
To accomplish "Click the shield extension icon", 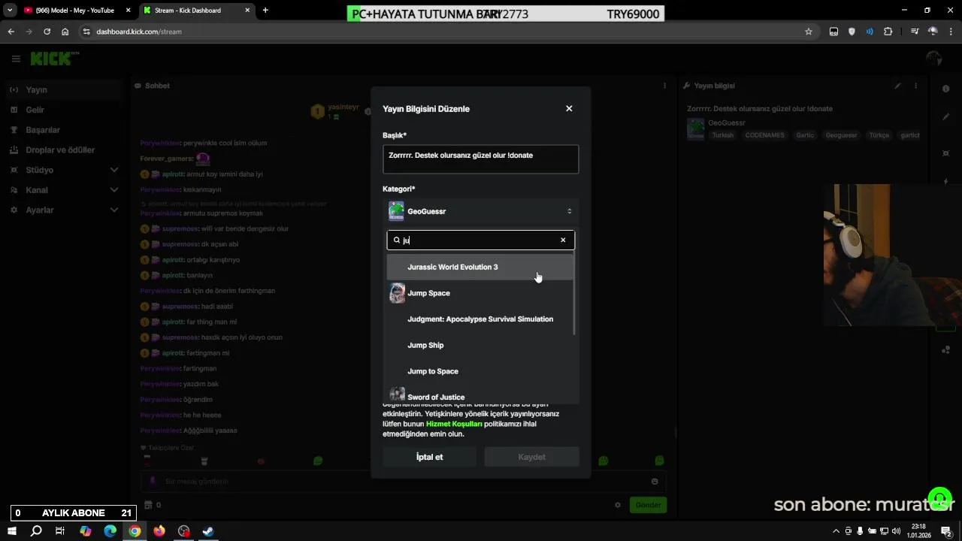I will [x=852, y=32].
